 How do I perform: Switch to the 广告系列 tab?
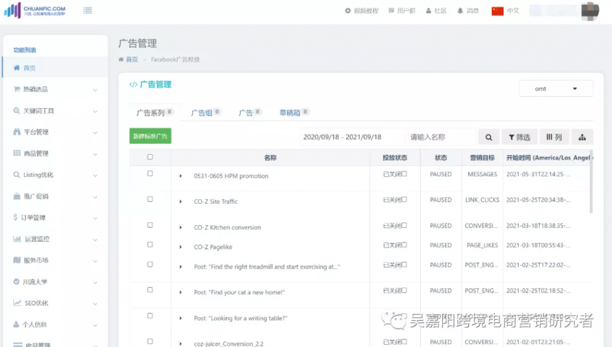coord(155,113)
